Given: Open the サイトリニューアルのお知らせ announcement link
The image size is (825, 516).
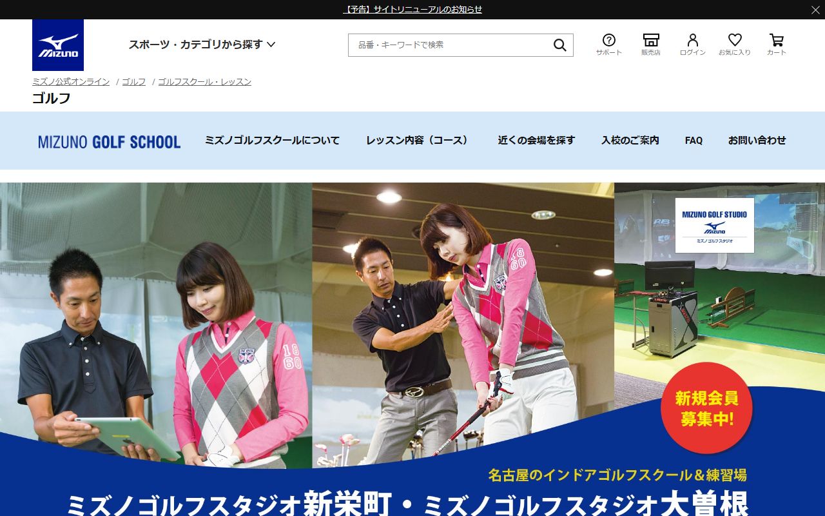Looking at the screenshot, I should click(x=412, y=10).
